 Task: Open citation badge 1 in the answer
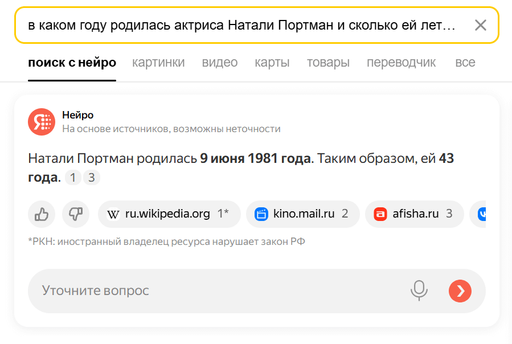tap(73, 178)
